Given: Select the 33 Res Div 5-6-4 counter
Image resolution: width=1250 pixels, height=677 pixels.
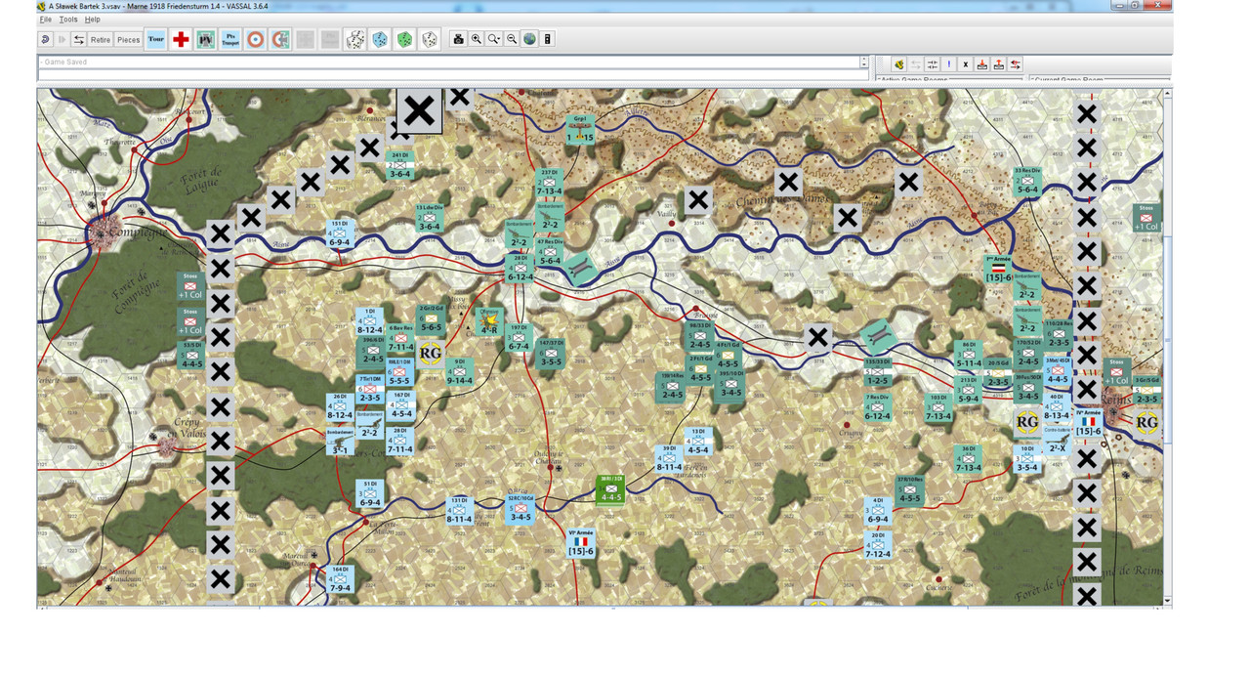Looking at the screenshot, I should tap(1026, 182).
